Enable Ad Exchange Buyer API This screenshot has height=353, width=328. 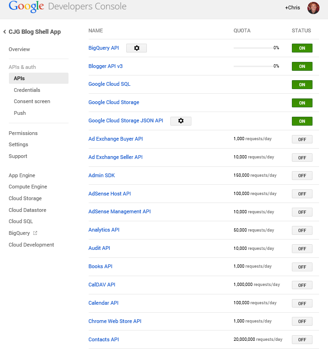click(302, 139)
